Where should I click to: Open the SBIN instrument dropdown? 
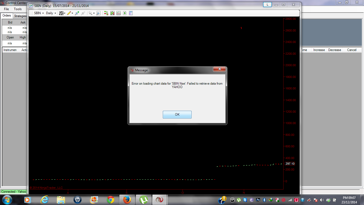39,13
